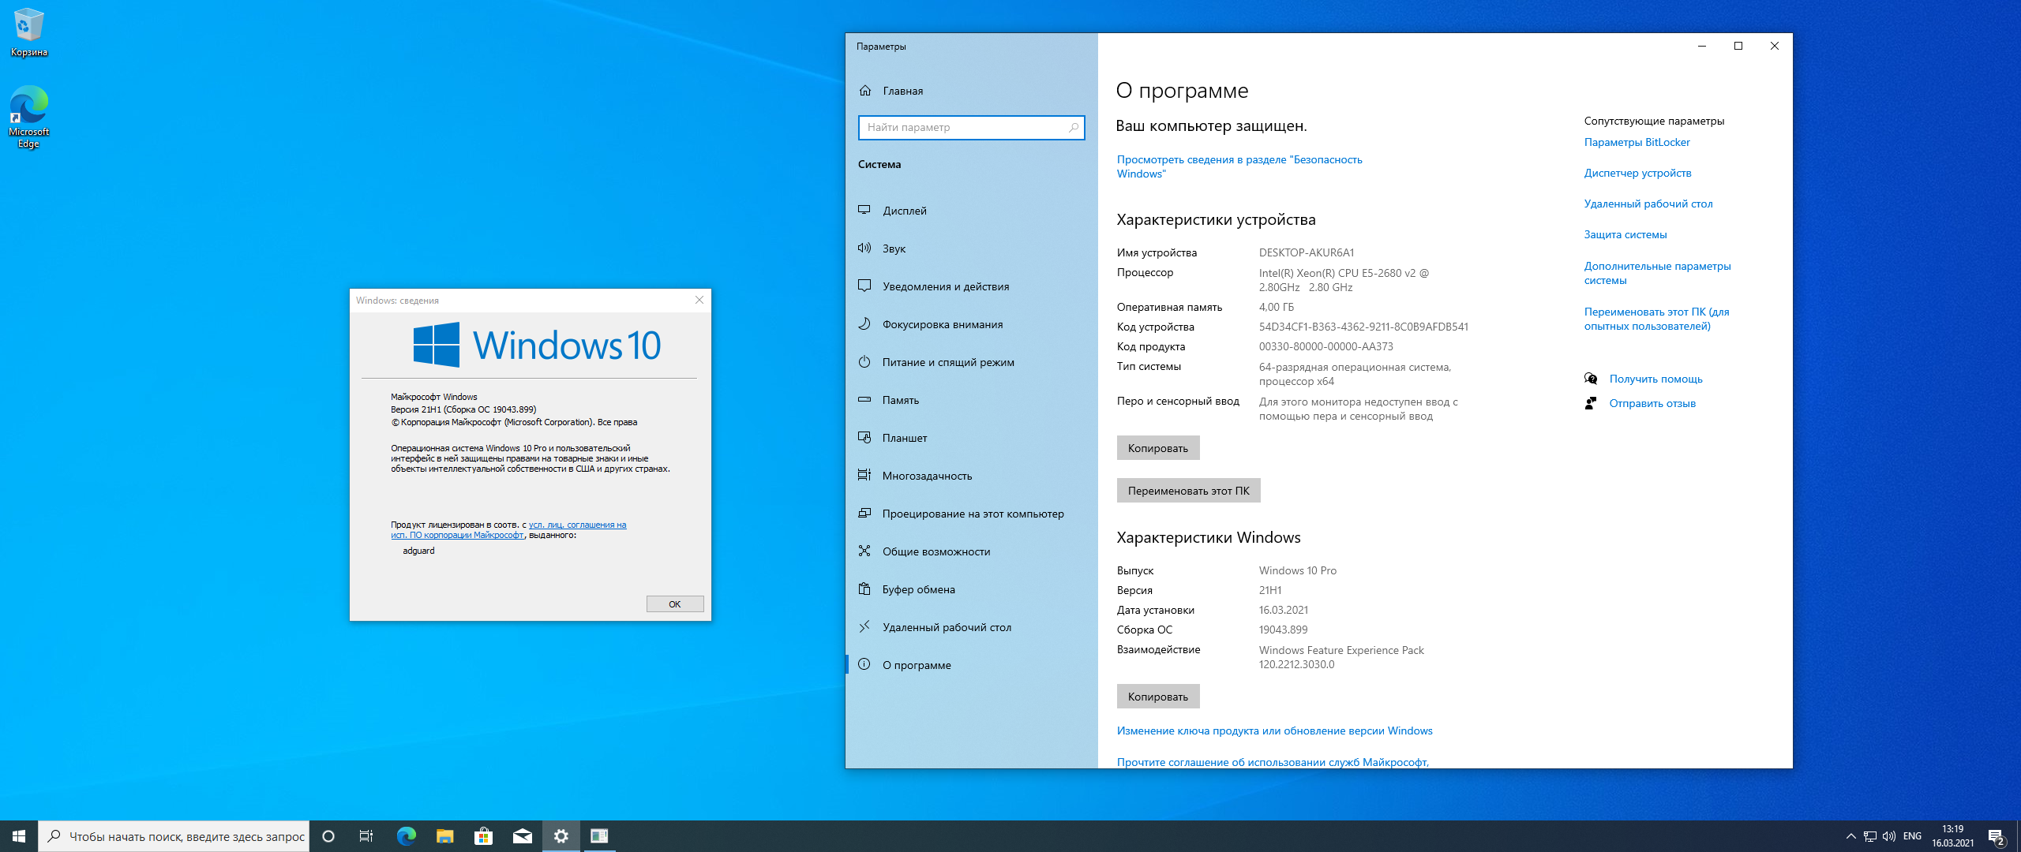Image resolution: width=2021 pixels, height=852 pixels.
Task: Open Питание и спящий режим page
Action: point(971,362)
